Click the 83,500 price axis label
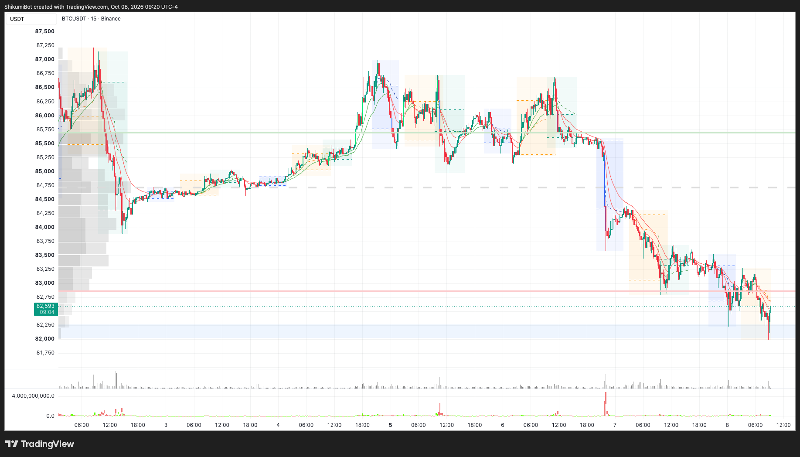Viewport: 800px width, 457px height. 45,255
